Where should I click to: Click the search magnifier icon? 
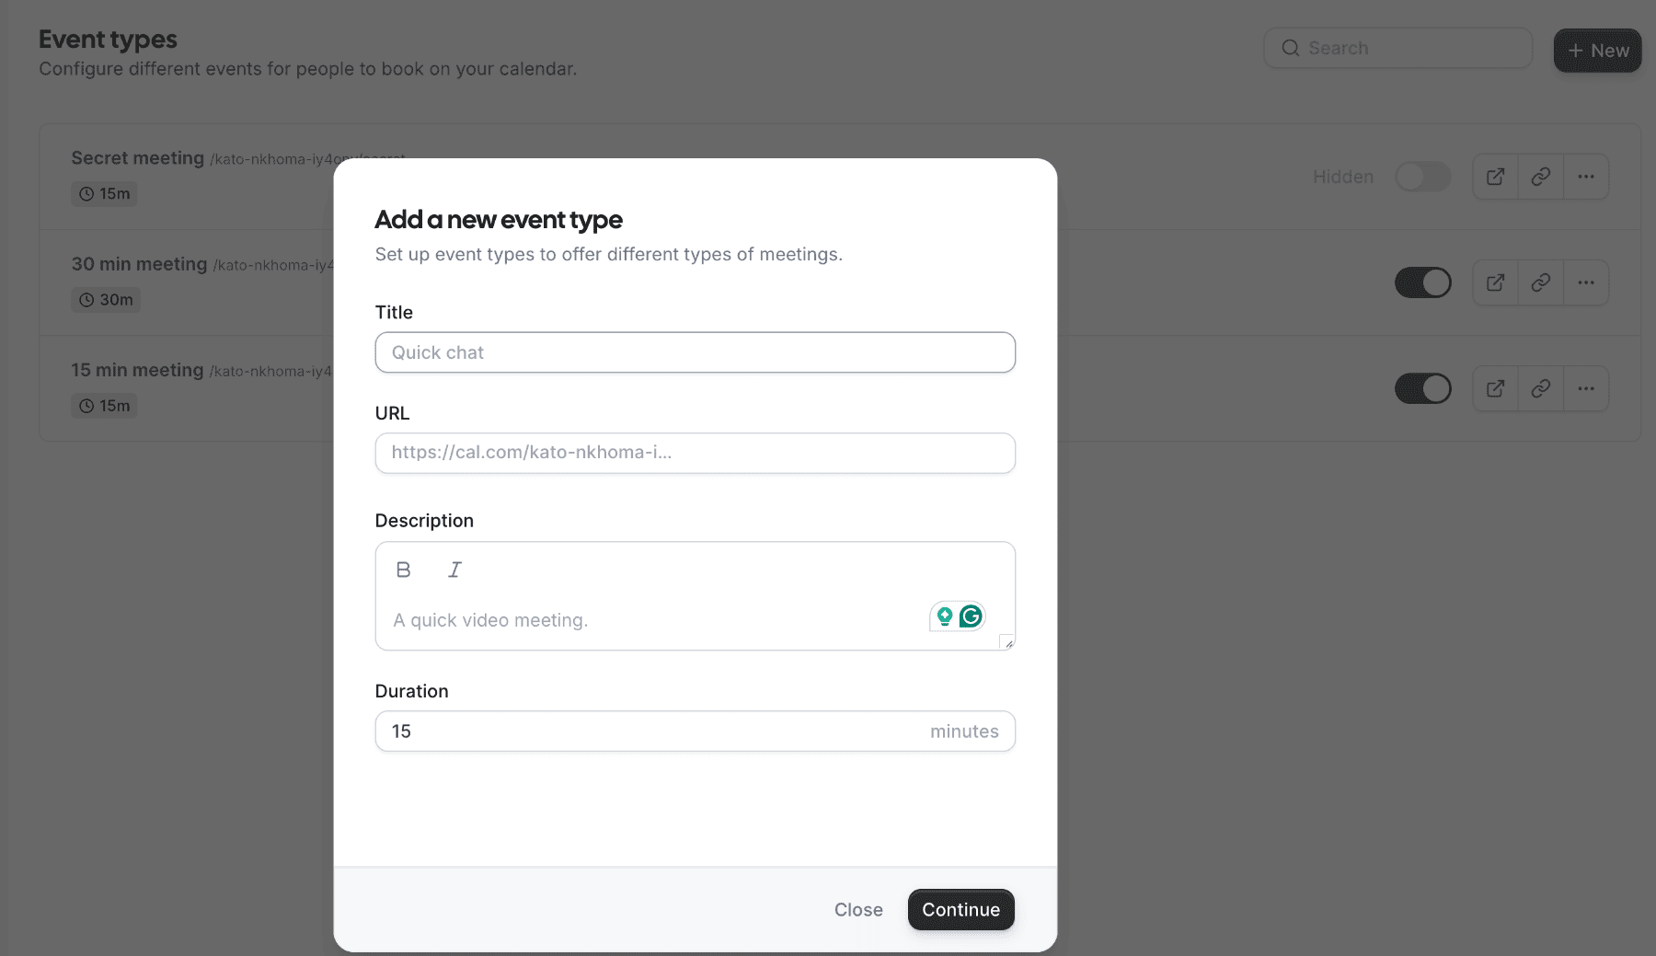(x=1291, y=48)
